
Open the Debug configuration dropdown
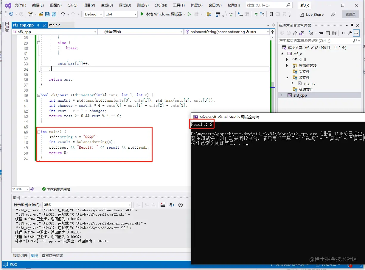click(101, 14)
